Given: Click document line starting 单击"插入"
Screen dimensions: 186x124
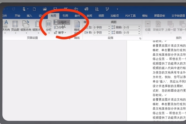Looking at the screenshot, I should (169, 81).
